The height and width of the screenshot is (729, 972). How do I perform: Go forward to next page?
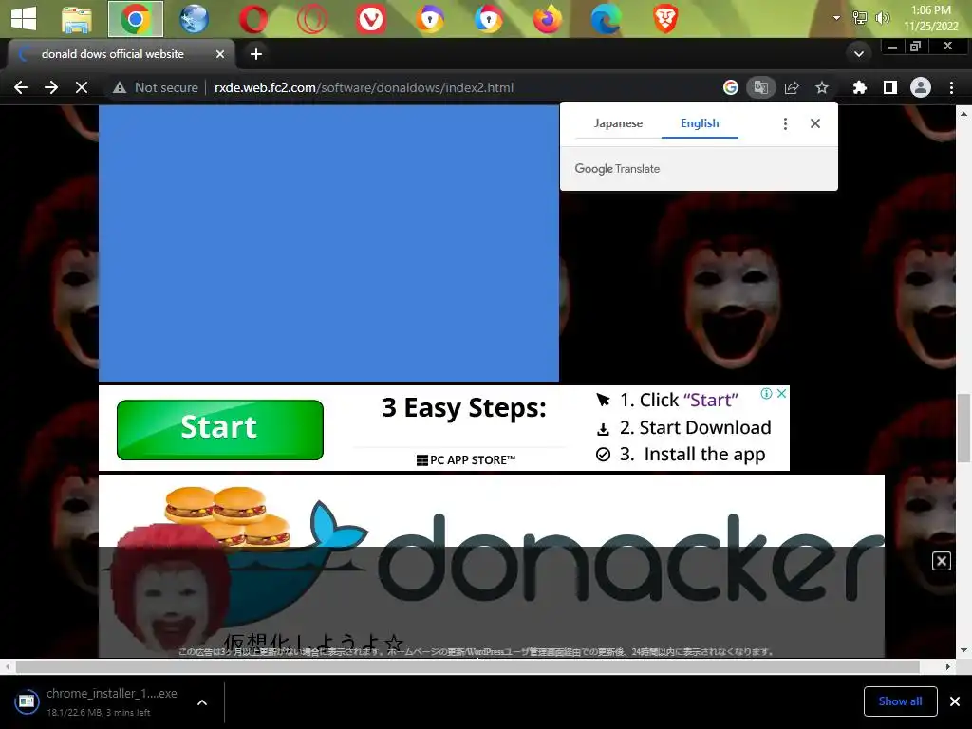tap(51, 87)
